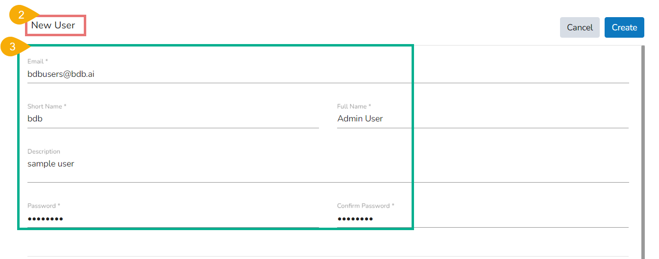Click the 'Short Name *' label text
This screenshot has height=259, width=659.
(47, 106)
